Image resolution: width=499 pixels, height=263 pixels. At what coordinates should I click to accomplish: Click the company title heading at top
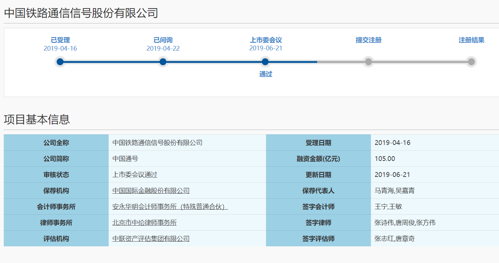[81, 13]
